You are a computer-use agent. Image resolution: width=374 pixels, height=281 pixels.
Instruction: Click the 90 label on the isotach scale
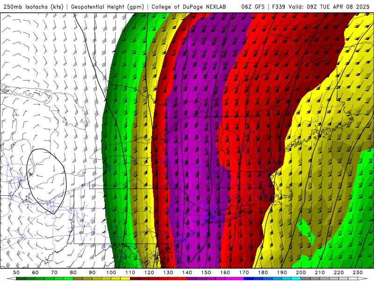[92, 273]
